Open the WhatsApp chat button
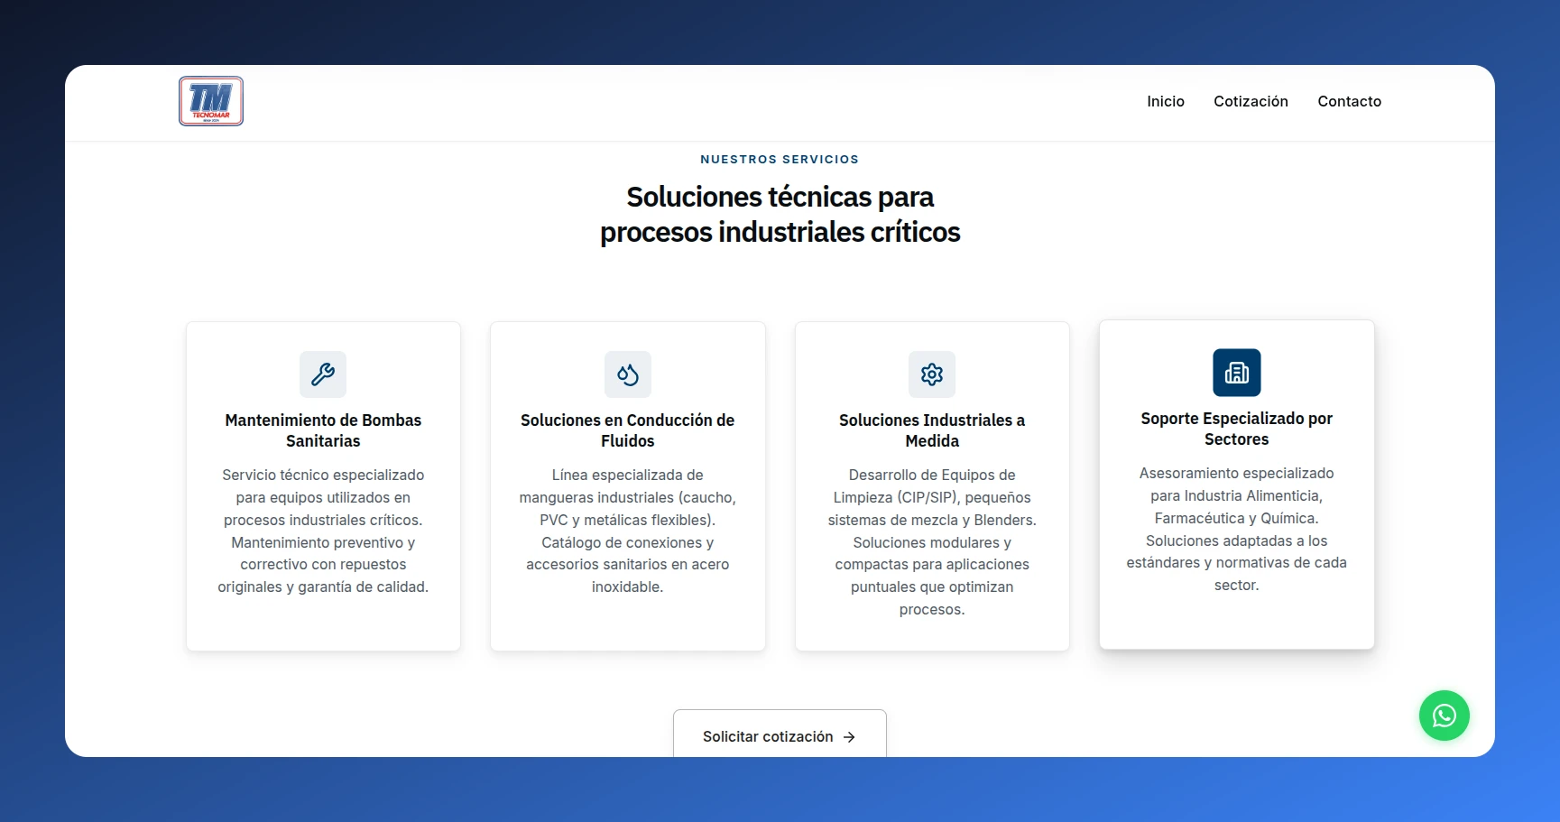This screenshot has height=822, width=1560. point(1445,716)
